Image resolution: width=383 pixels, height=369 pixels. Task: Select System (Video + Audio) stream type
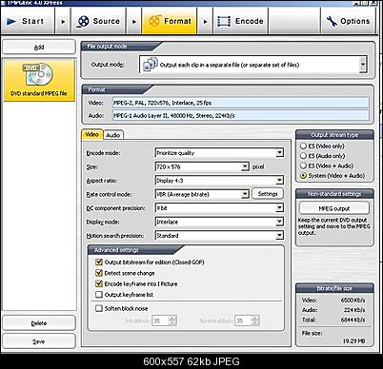(303, 176)
